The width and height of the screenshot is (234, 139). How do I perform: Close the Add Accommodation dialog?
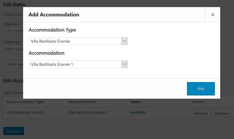pos(213,15)
